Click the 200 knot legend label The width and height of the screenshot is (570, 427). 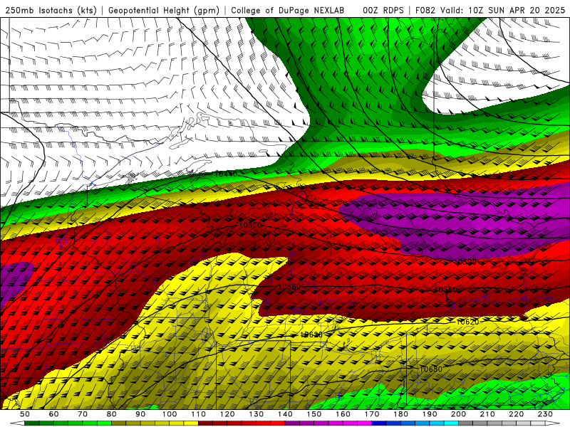458,414
